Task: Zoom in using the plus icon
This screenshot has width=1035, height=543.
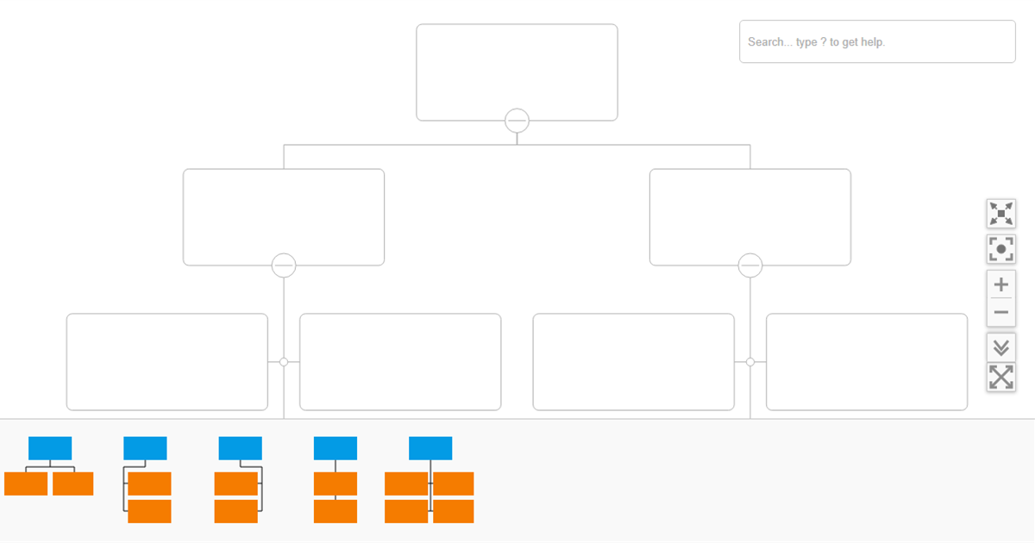Action: (x=1000, y=284)
